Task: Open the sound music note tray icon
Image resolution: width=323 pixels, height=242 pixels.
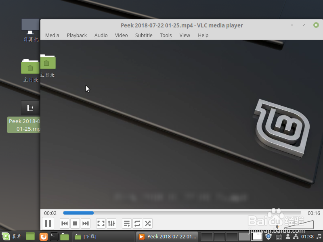Action: [319, 237]
